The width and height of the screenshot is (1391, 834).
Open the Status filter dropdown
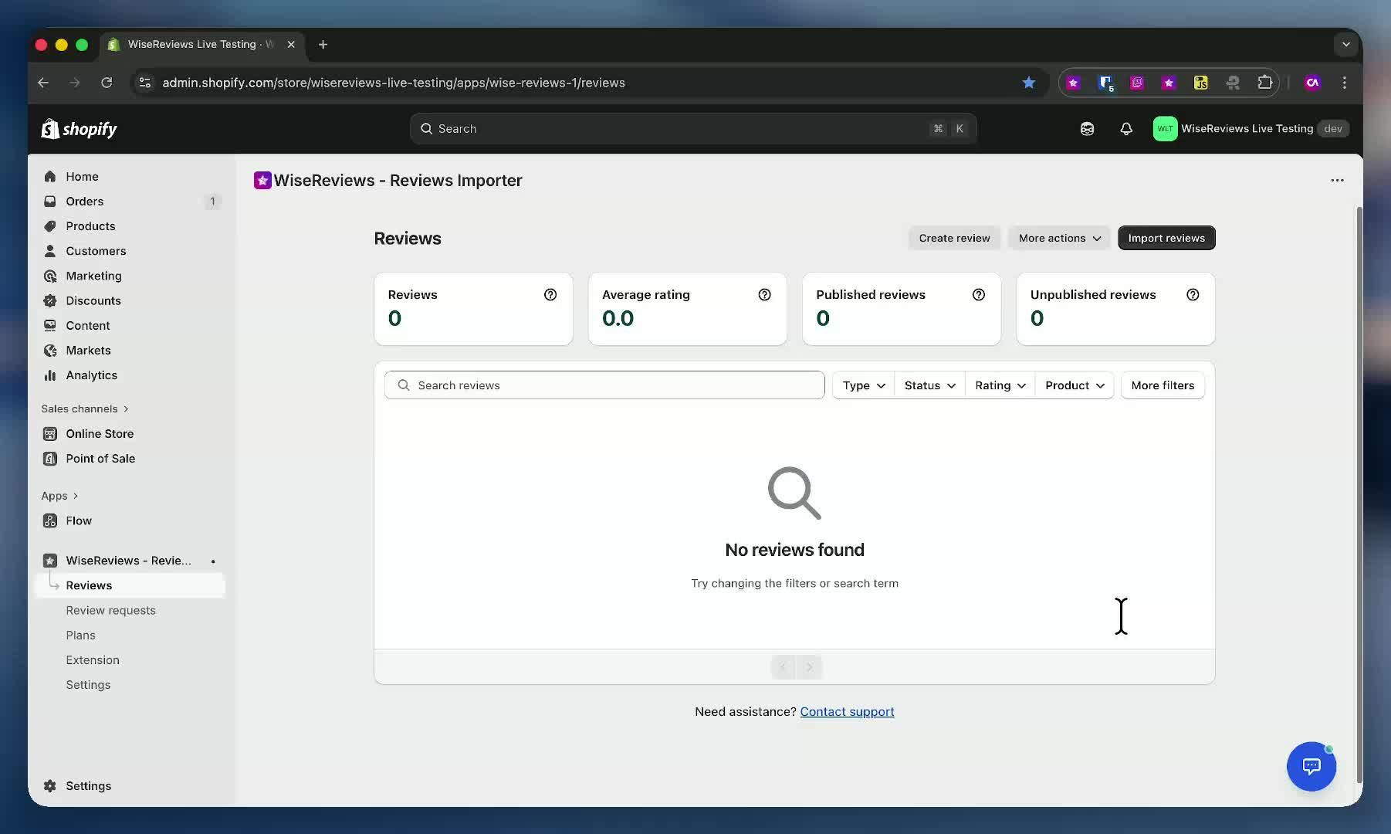click(929, 385)
